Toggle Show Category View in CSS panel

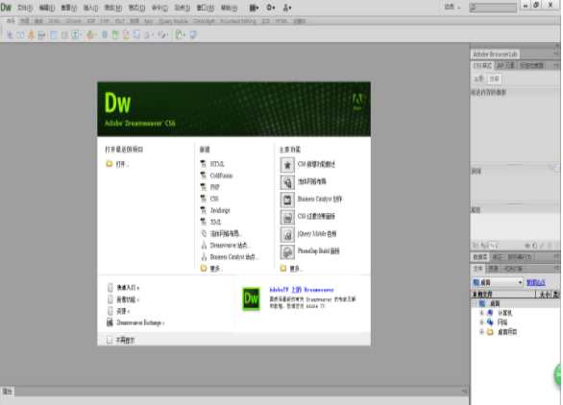click(475, 246)
